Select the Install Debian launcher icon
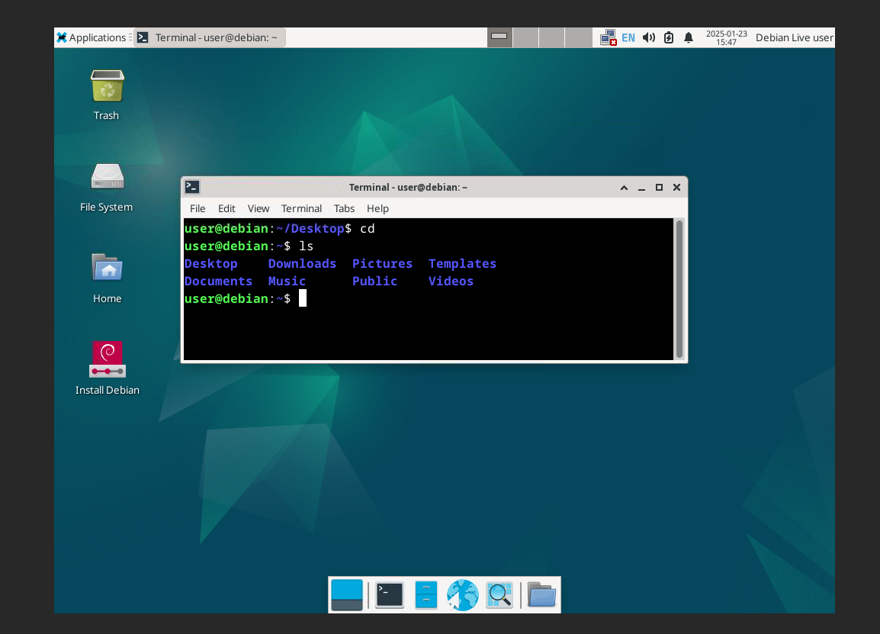Viewport: 880px width, 634px height. pyautogui.click(x=107, y=360)
